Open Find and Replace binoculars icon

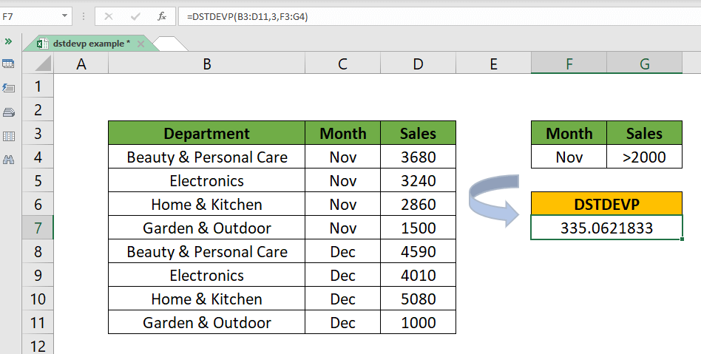[8, 160]
